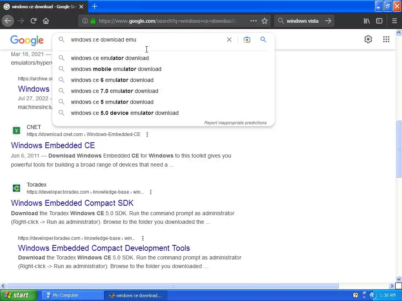Show site information icon in address bar
The width and height of the screenshot is (402, 301).
(85, 21)
